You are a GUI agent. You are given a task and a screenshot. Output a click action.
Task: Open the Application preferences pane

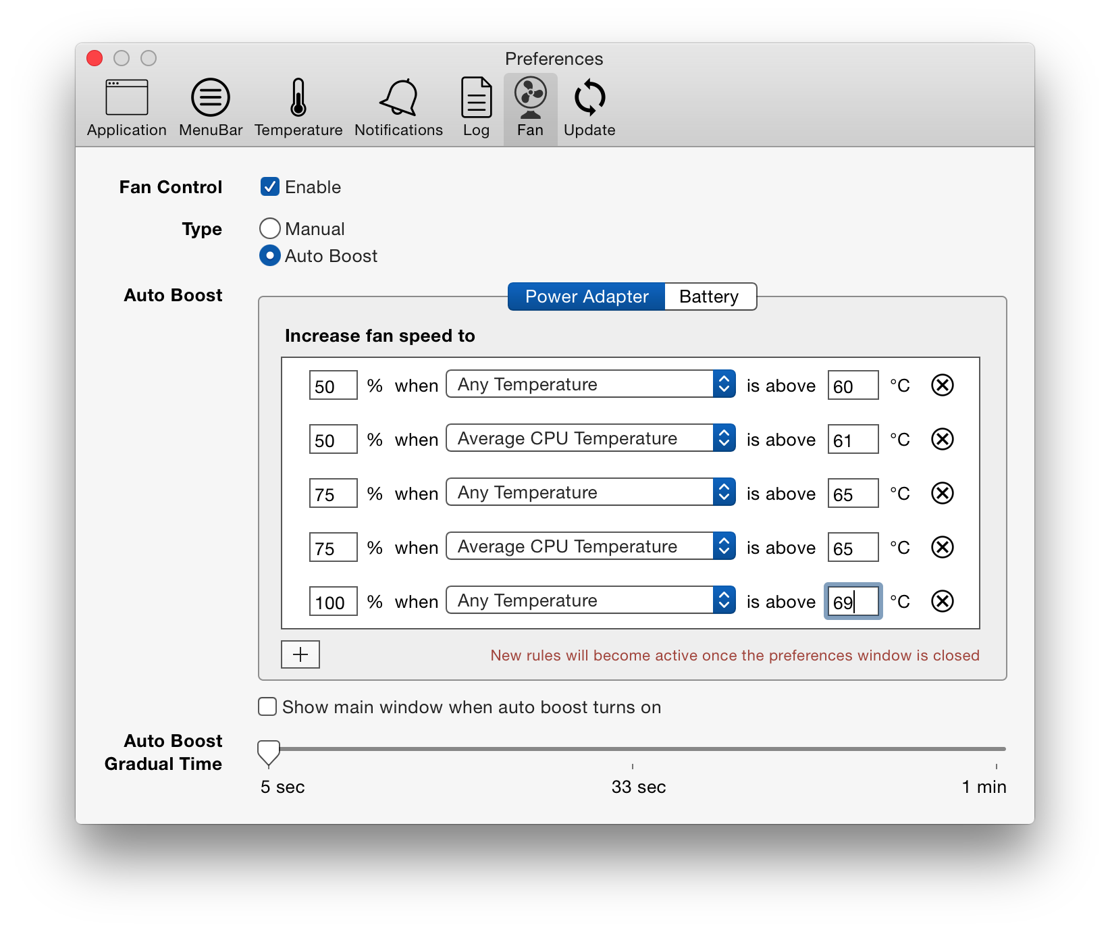(126, 109)
